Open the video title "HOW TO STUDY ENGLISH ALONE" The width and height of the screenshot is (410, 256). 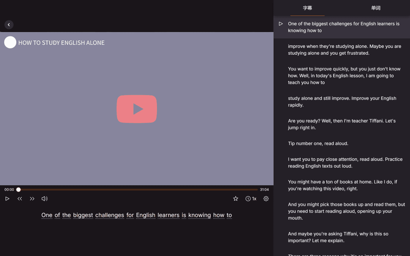pyautogui.click(x=61, y=43)
